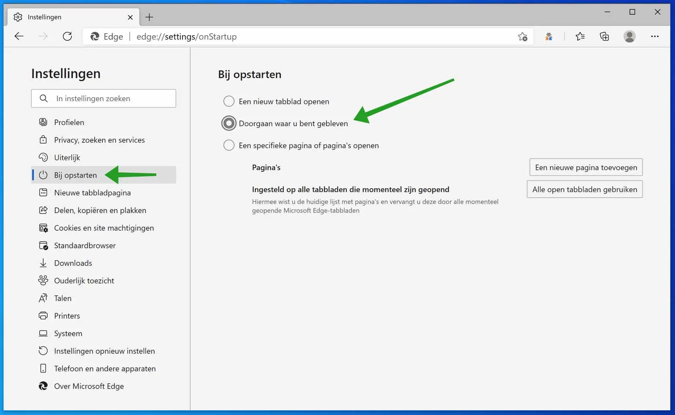Open Privacy, zoeken en services section
This screenshot has height=415, width=675.
coord(104,140)
